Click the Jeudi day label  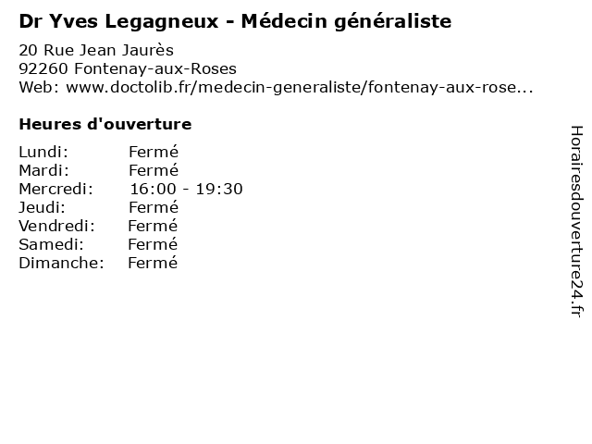tap(42, 207)
